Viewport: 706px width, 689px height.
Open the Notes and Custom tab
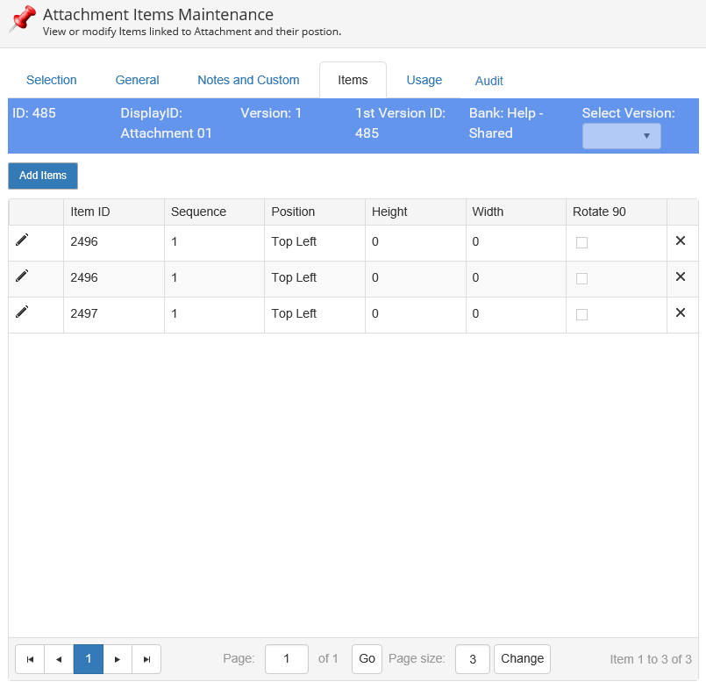point(248,80)
